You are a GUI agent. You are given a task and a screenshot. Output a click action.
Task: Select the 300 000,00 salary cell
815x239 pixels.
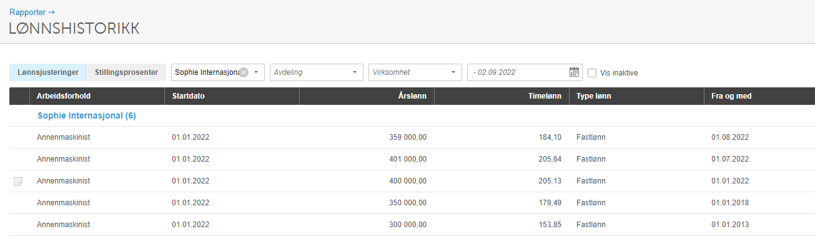point(408,225)
